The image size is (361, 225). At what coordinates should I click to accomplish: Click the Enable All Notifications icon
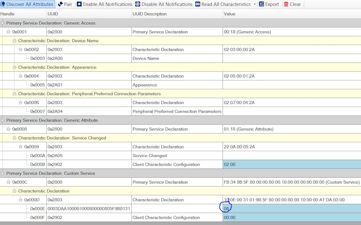[x=79, y=4]
